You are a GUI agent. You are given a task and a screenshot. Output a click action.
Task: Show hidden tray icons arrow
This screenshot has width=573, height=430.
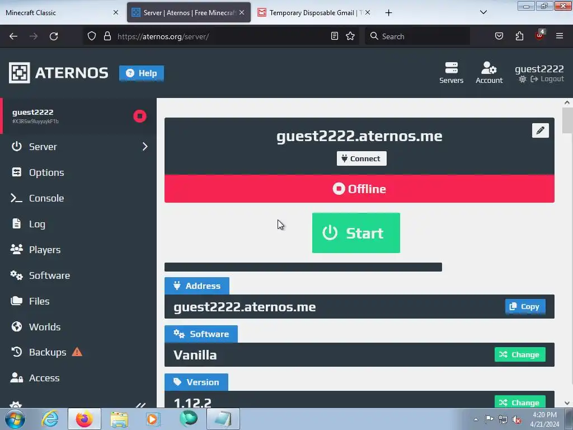click(476, 419)
